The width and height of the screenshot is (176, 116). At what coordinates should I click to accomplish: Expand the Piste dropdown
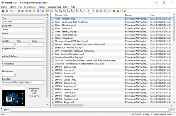coord(29,45)
